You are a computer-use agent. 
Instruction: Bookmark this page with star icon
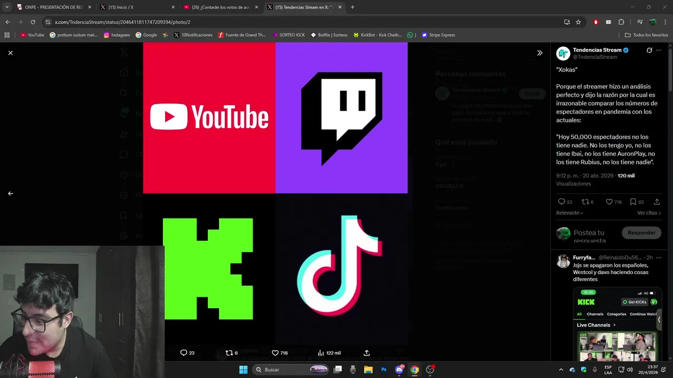(578, 22)
